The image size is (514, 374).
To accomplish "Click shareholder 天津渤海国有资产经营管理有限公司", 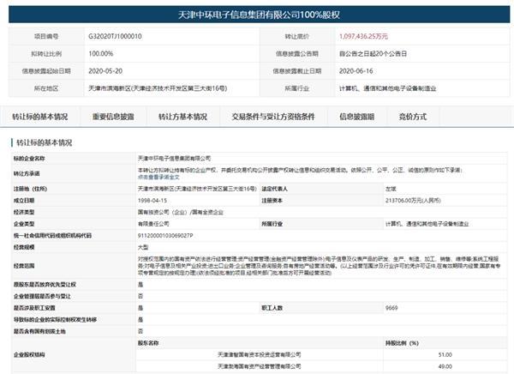I will click(260, 366).
